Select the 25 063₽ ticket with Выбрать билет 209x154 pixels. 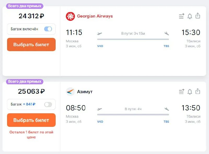[31, 120]
